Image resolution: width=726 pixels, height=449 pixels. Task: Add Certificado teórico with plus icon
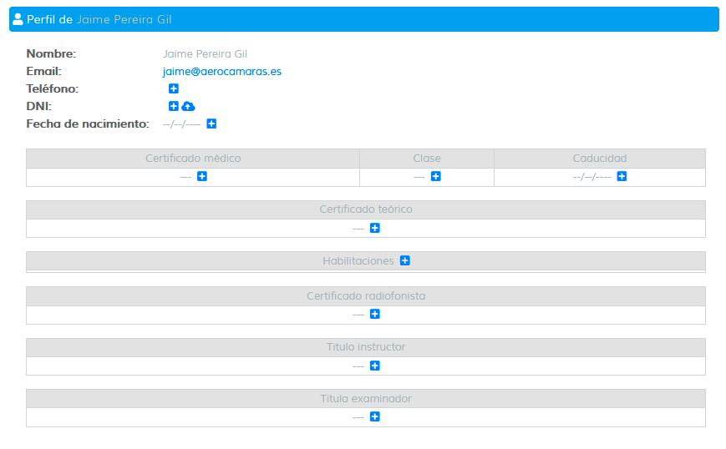click(x=375, y=228)
